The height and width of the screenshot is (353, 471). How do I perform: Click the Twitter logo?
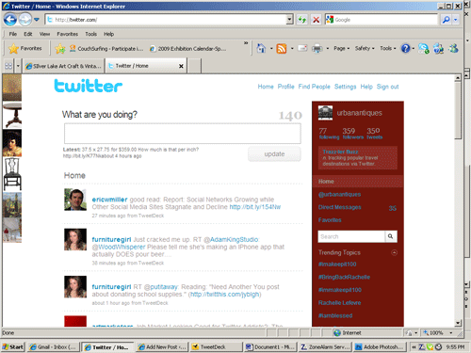89,86
